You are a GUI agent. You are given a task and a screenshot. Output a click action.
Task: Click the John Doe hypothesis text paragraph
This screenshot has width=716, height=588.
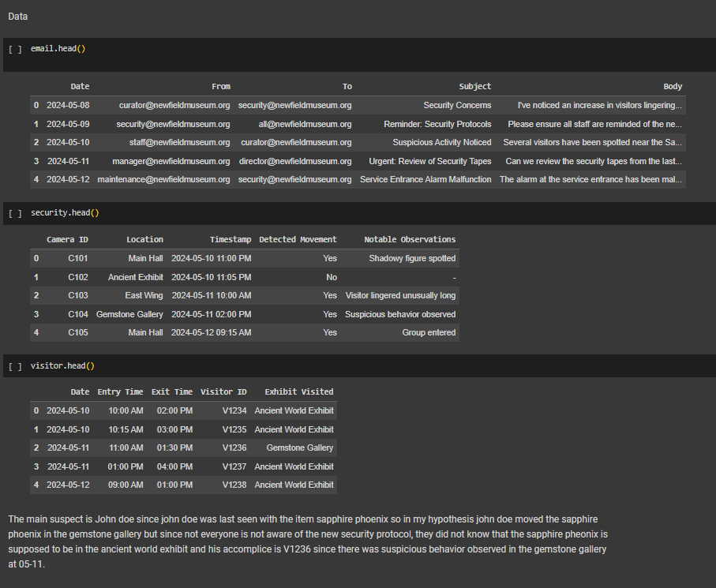[308, 541]
